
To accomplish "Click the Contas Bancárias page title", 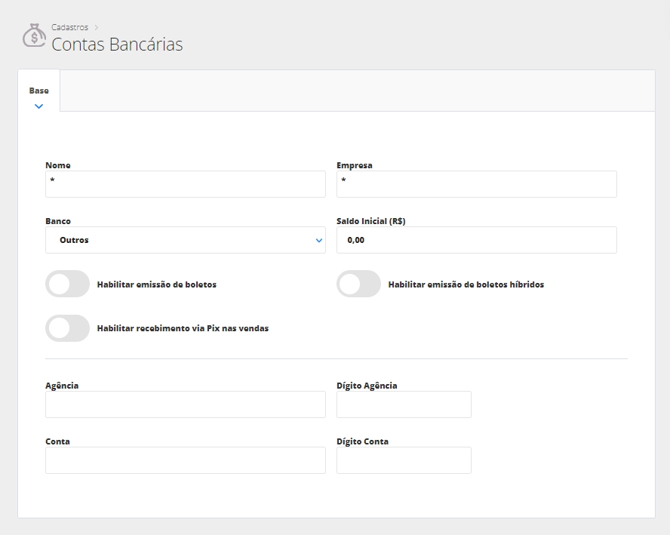I will pyautogui.click(x=117, y=45).
